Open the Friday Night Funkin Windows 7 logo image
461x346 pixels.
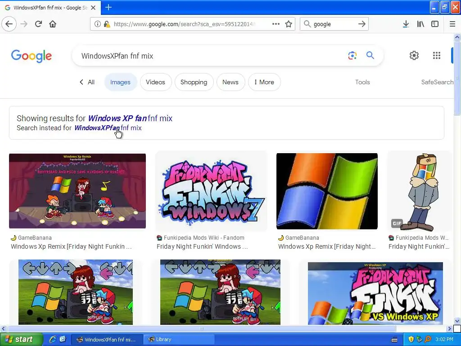(212, 191)
